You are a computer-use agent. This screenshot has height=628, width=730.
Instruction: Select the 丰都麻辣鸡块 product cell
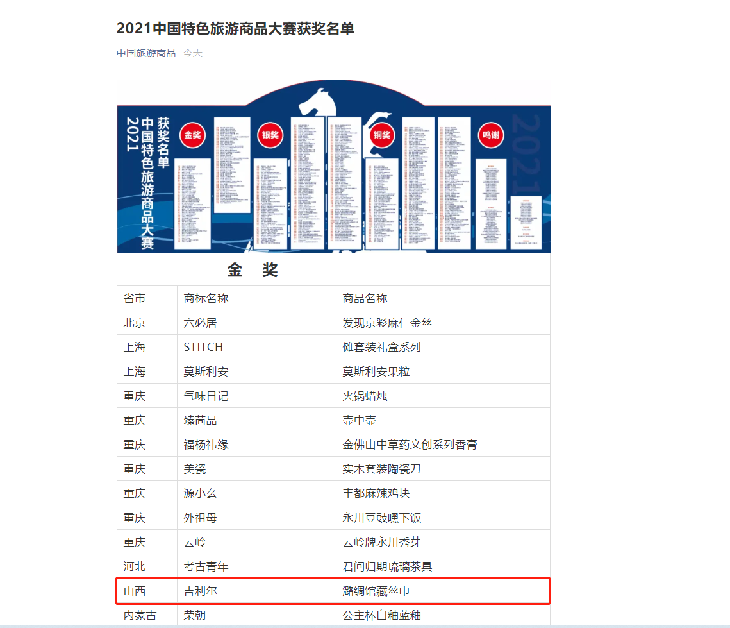click(x=443, y=493)
